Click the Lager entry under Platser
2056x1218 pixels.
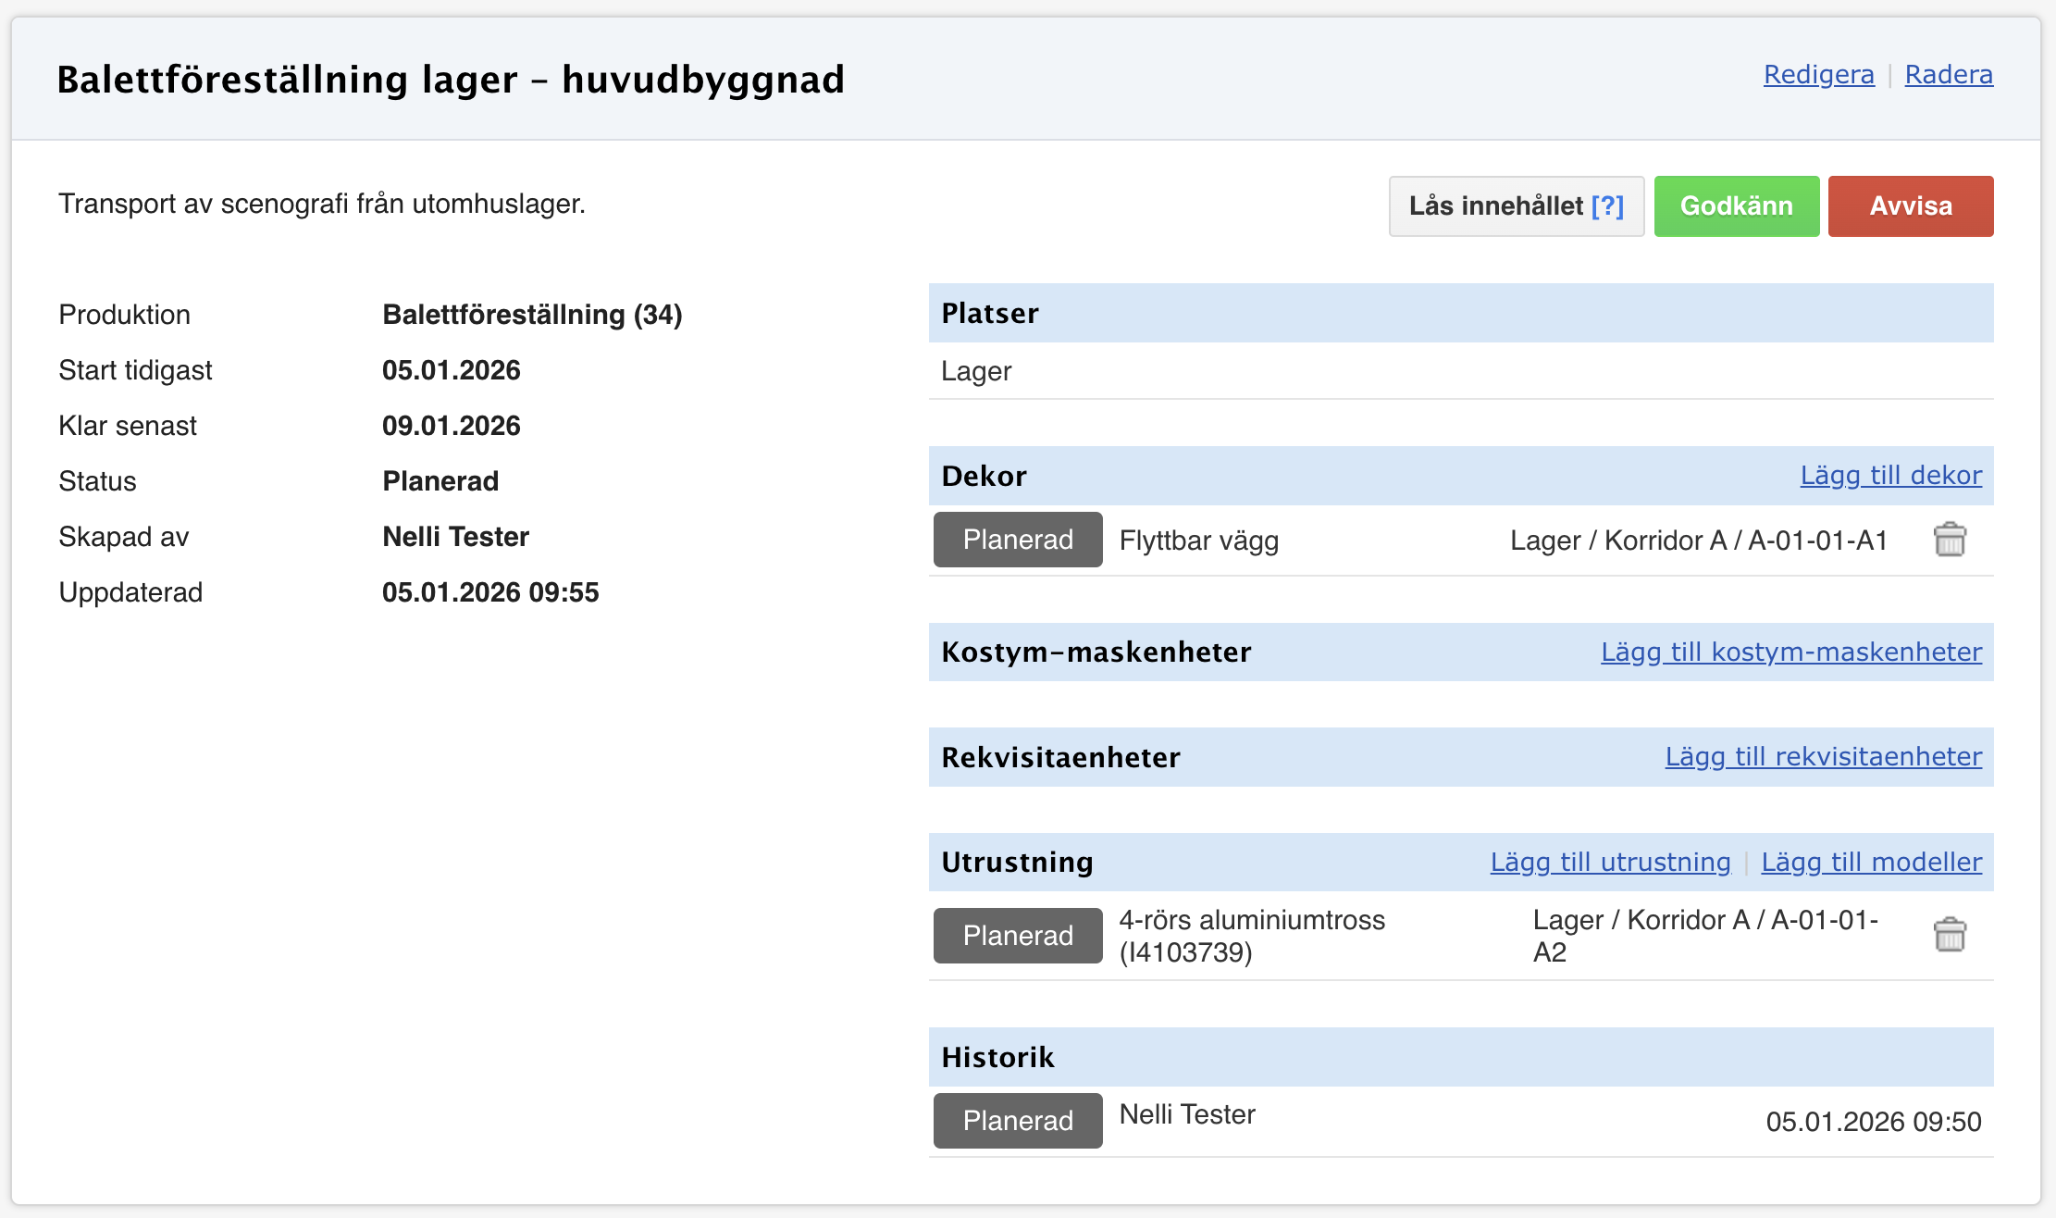[976, 371]
